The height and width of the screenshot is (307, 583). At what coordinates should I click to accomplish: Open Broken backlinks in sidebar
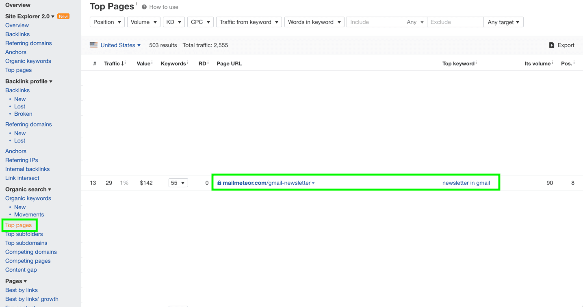coord(23,114)
